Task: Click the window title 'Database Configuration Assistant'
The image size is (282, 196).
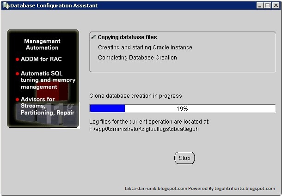Action: click(54, 6)
